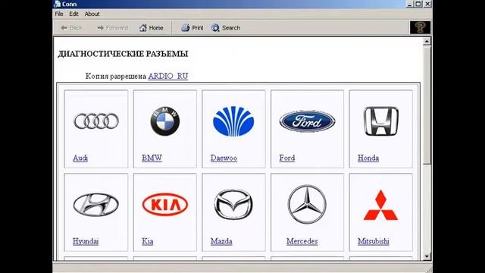This screenshot has height=273, width=485.
Task: Open the Ford text link
Action: (x=287, y=158)
